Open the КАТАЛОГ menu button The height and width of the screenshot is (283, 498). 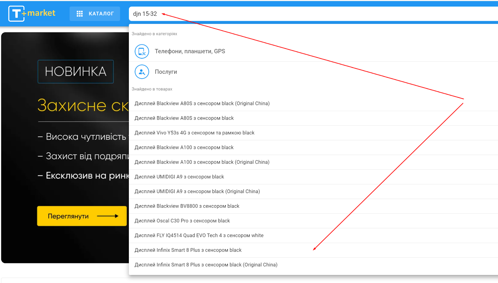click(x=95, y=14)
